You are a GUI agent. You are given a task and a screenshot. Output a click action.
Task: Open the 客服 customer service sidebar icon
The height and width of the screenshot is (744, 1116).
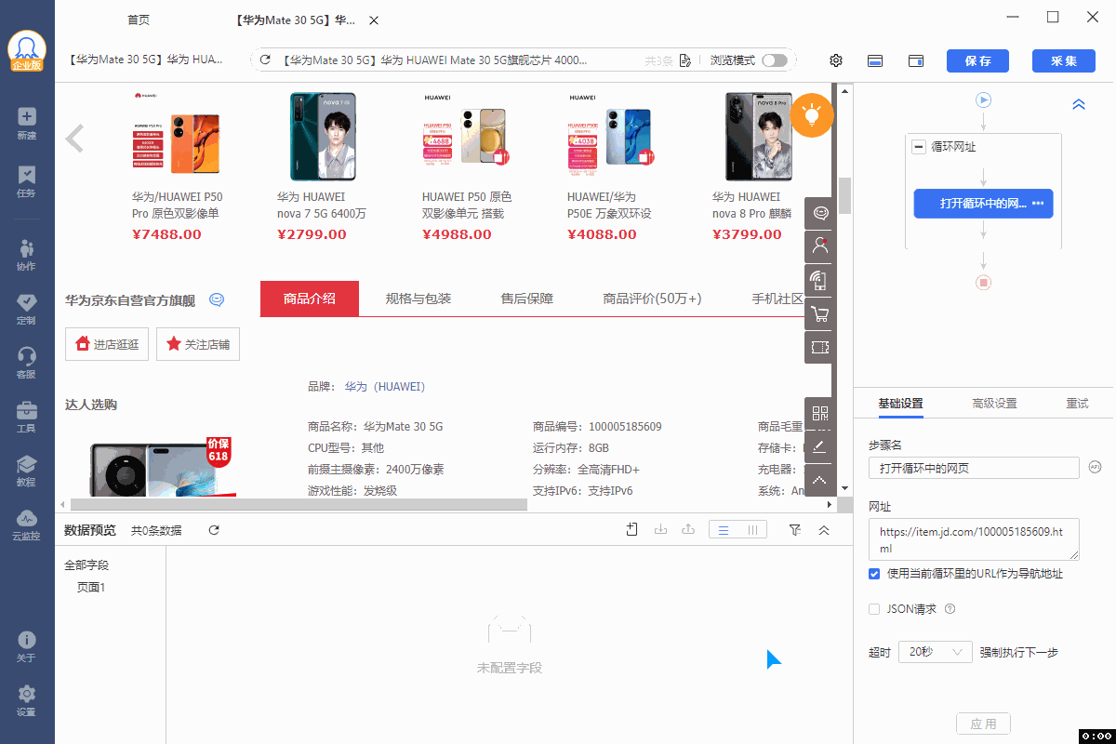(27, 363)
